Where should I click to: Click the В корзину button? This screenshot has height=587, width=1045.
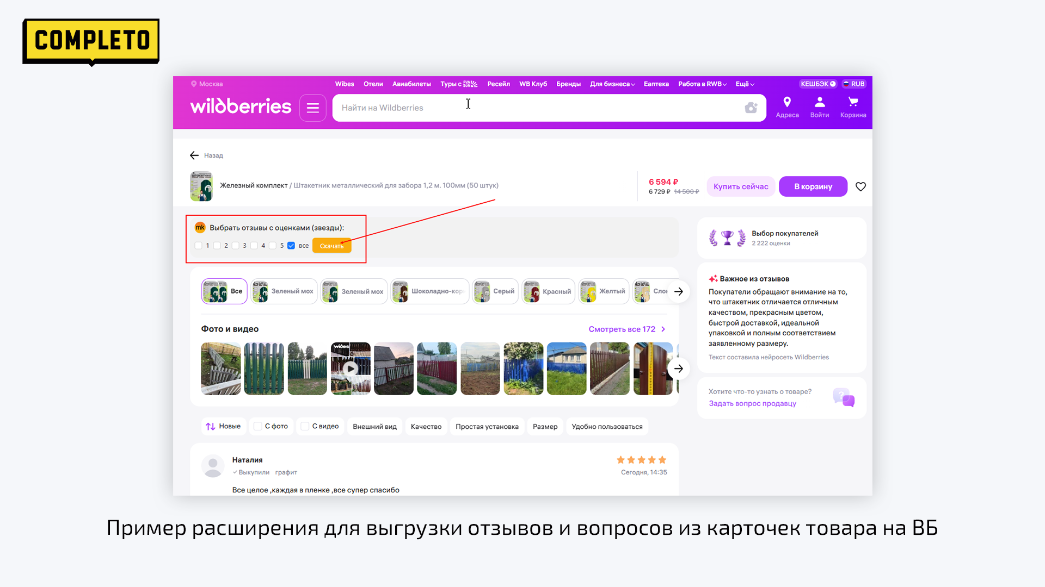(x=813, y=186)
